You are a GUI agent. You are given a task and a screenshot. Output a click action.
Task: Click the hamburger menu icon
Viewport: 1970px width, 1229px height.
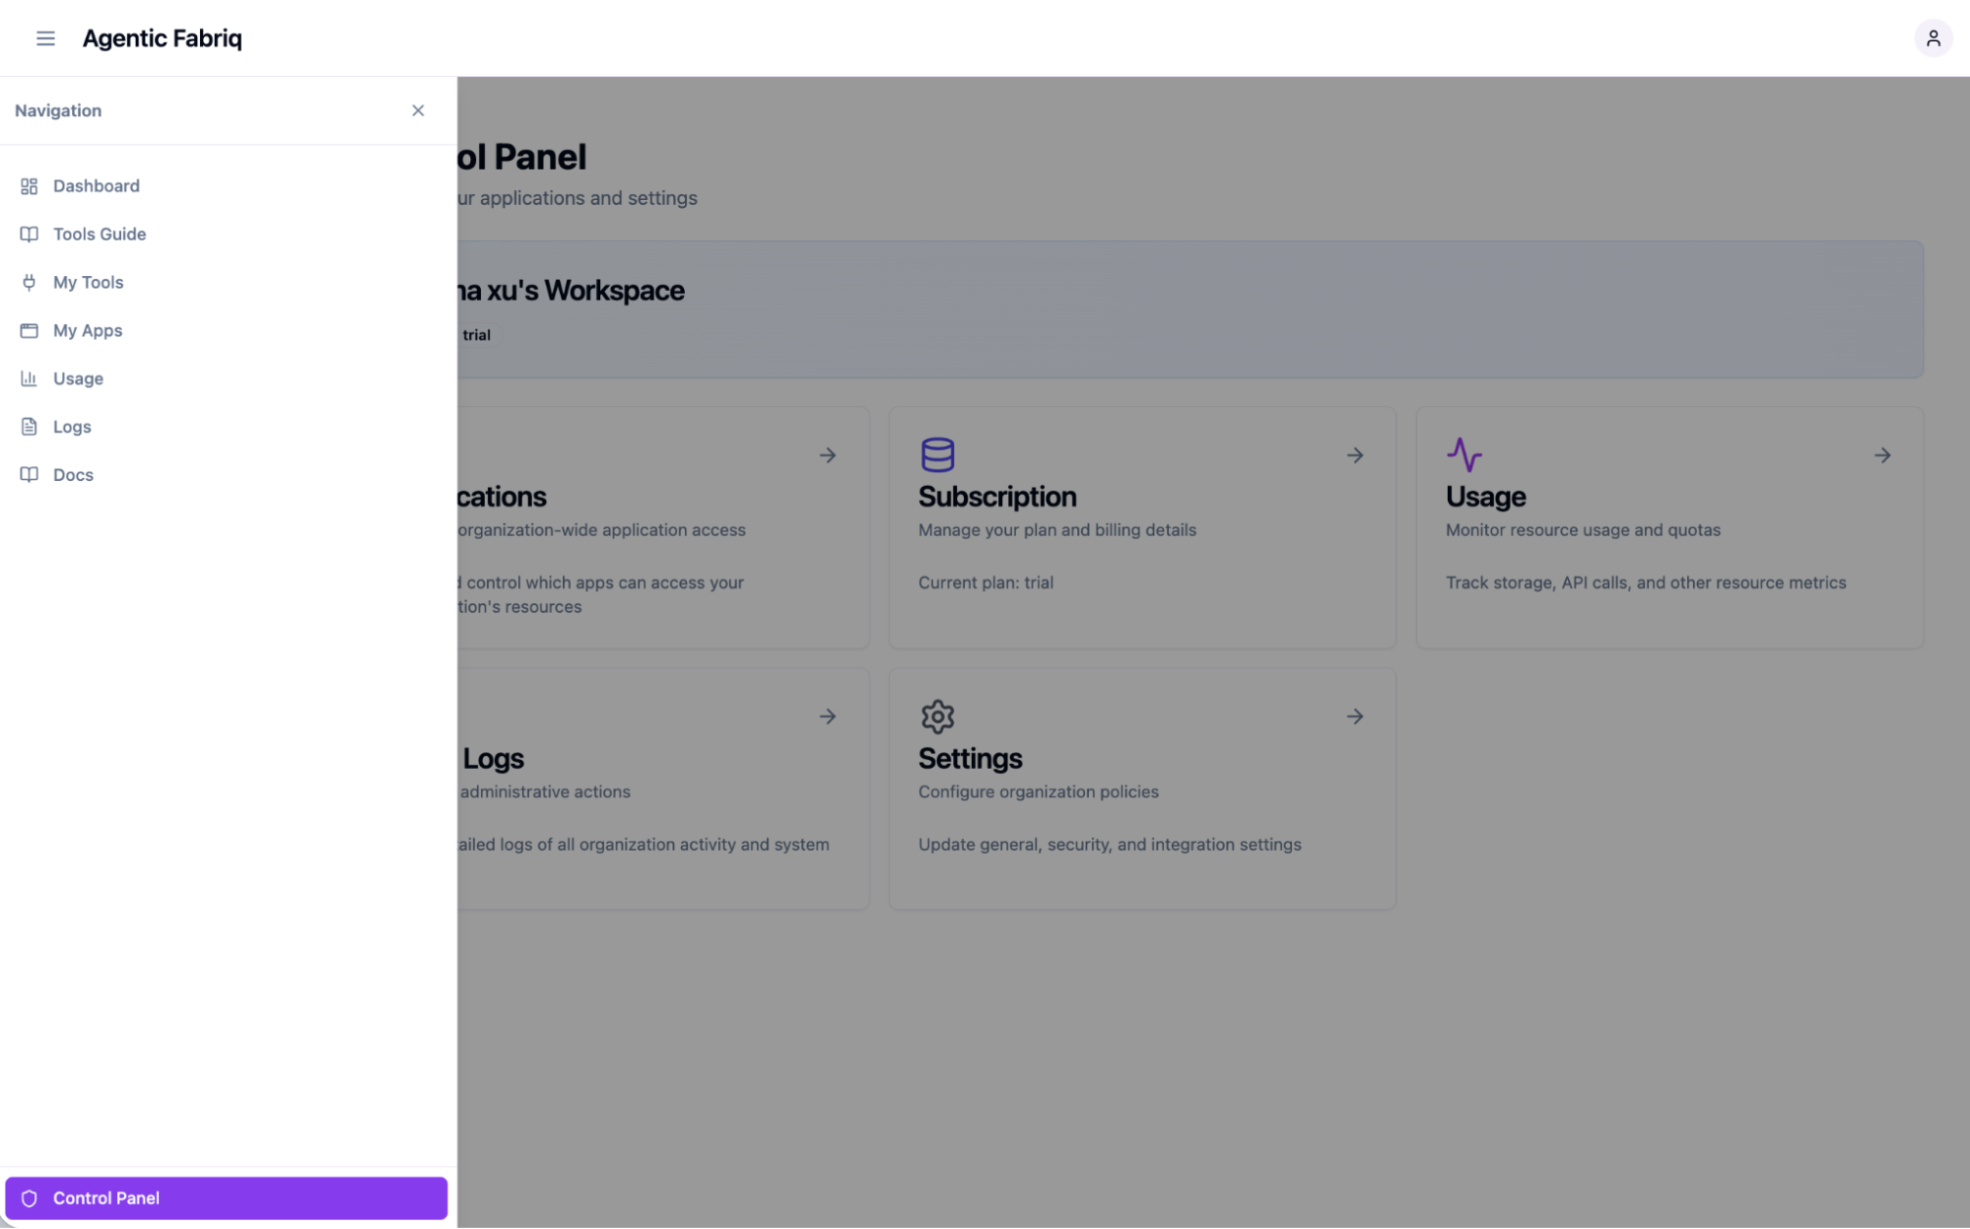[x=45, y=38]
